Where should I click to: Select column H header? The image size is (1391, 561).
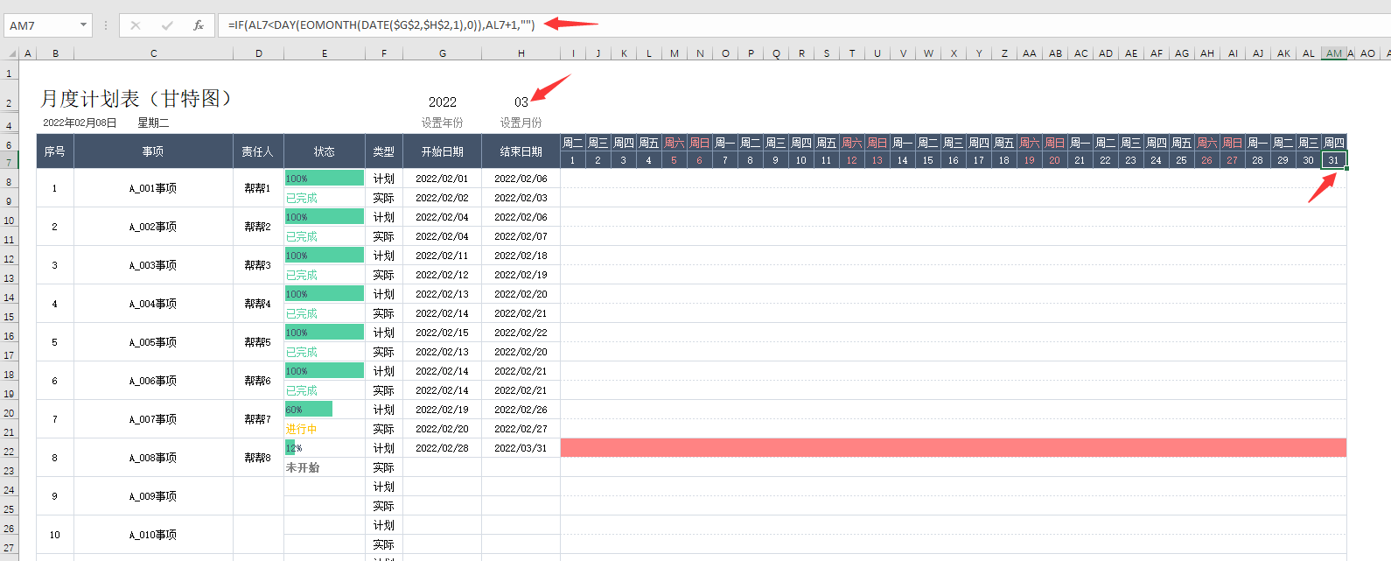(521, 53)
